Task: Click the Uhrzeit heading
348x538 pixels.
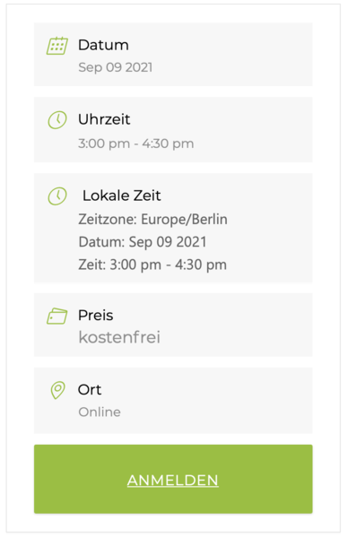Action: coord(104,119)
